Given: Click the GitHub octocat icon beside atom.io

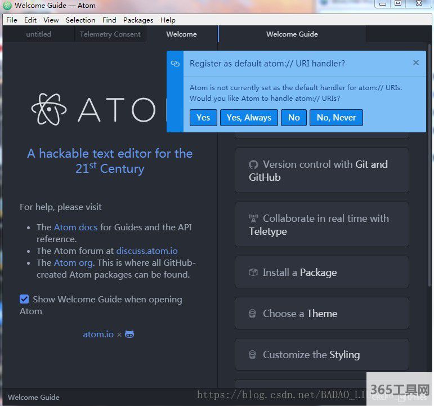Looking at the screenshot, I should click(x=129, y=334).
